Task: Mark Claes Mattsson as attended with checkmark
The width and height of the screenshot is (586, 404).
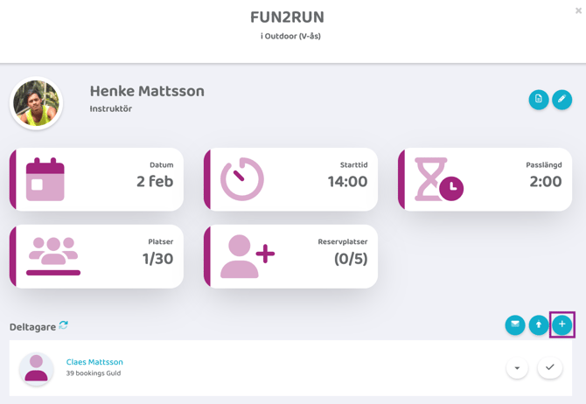Action: (x=549, y=367)
